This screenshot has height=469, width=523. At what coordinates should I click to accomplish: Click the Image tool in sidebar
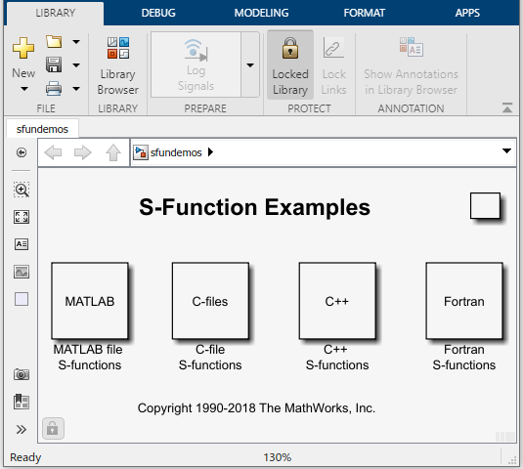[x=22, y=272]
